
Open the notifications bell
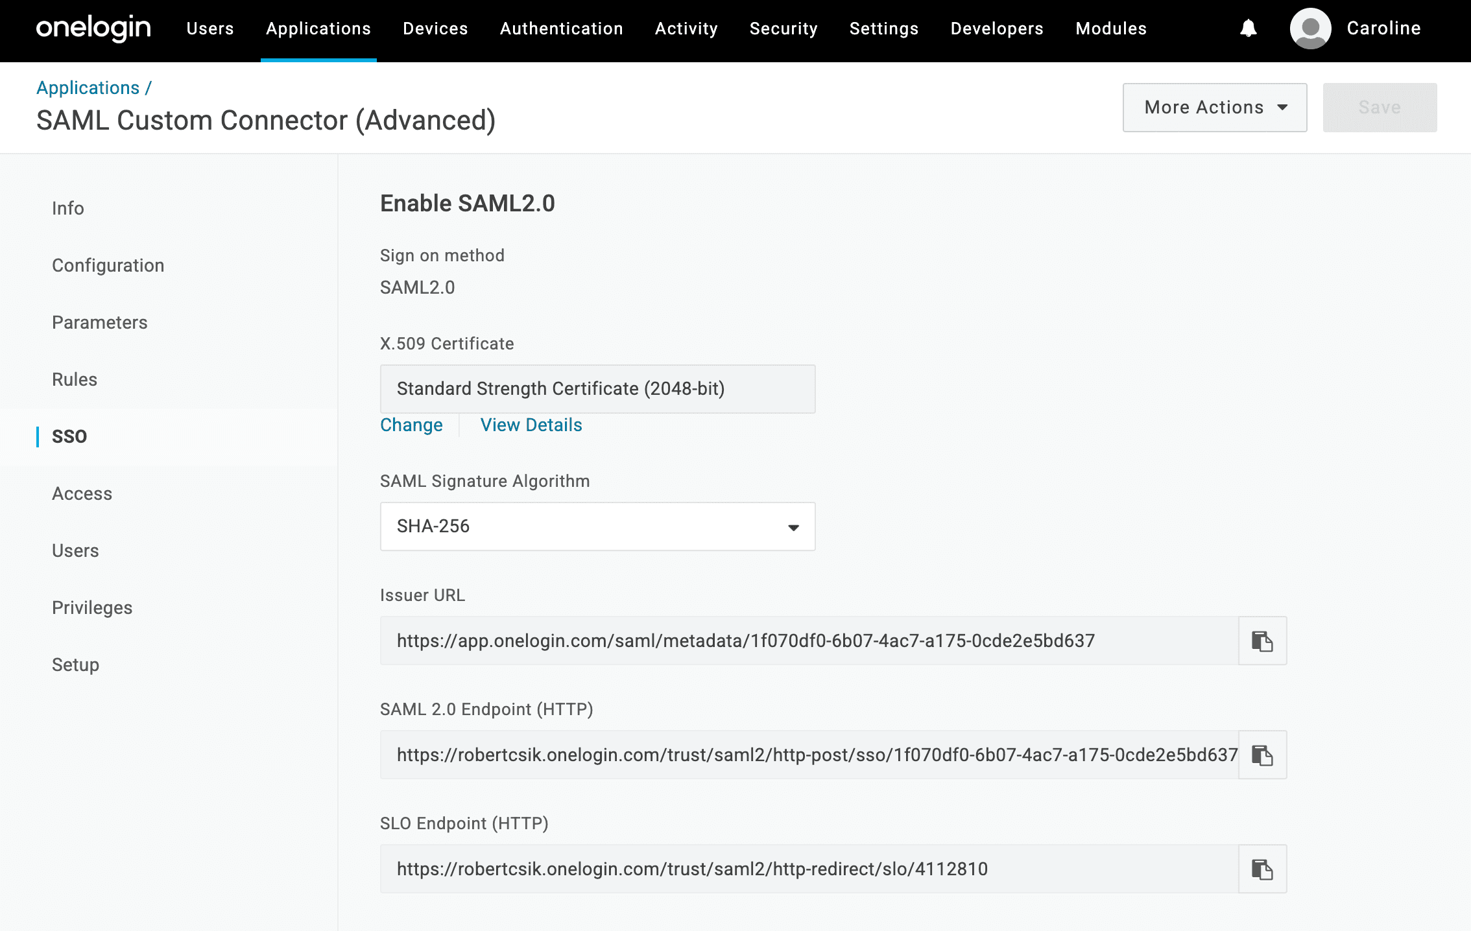[1247, 29]
